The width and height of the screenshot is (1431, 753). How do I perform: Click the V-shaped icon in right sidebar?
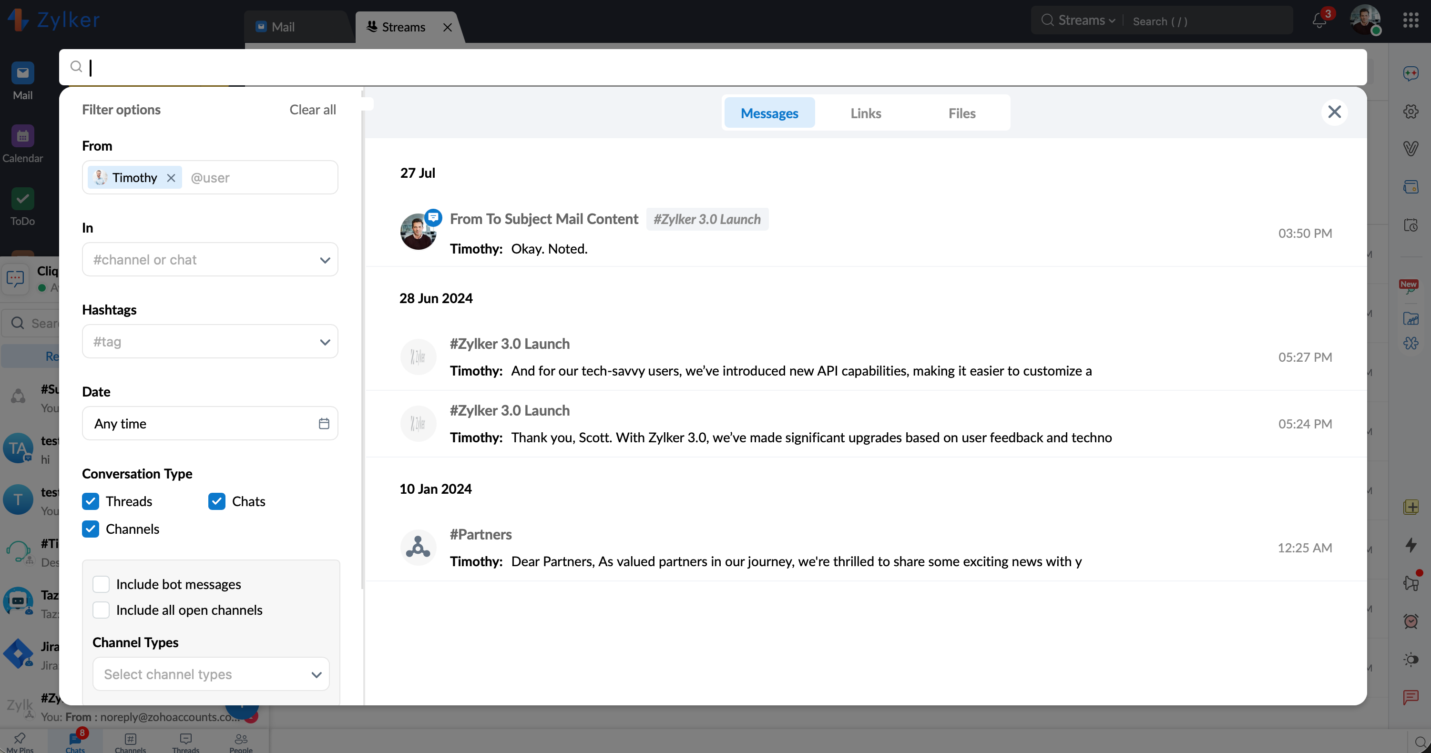pos(1411,148)
